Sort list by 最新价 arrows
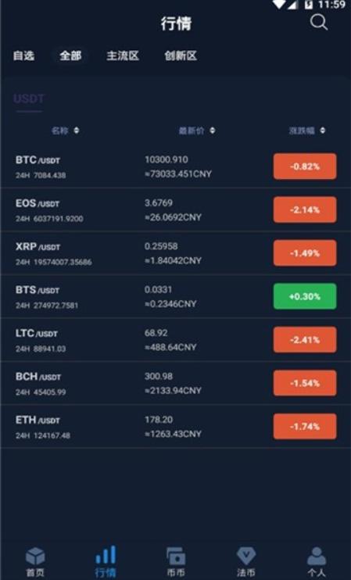 coord(213,131)
